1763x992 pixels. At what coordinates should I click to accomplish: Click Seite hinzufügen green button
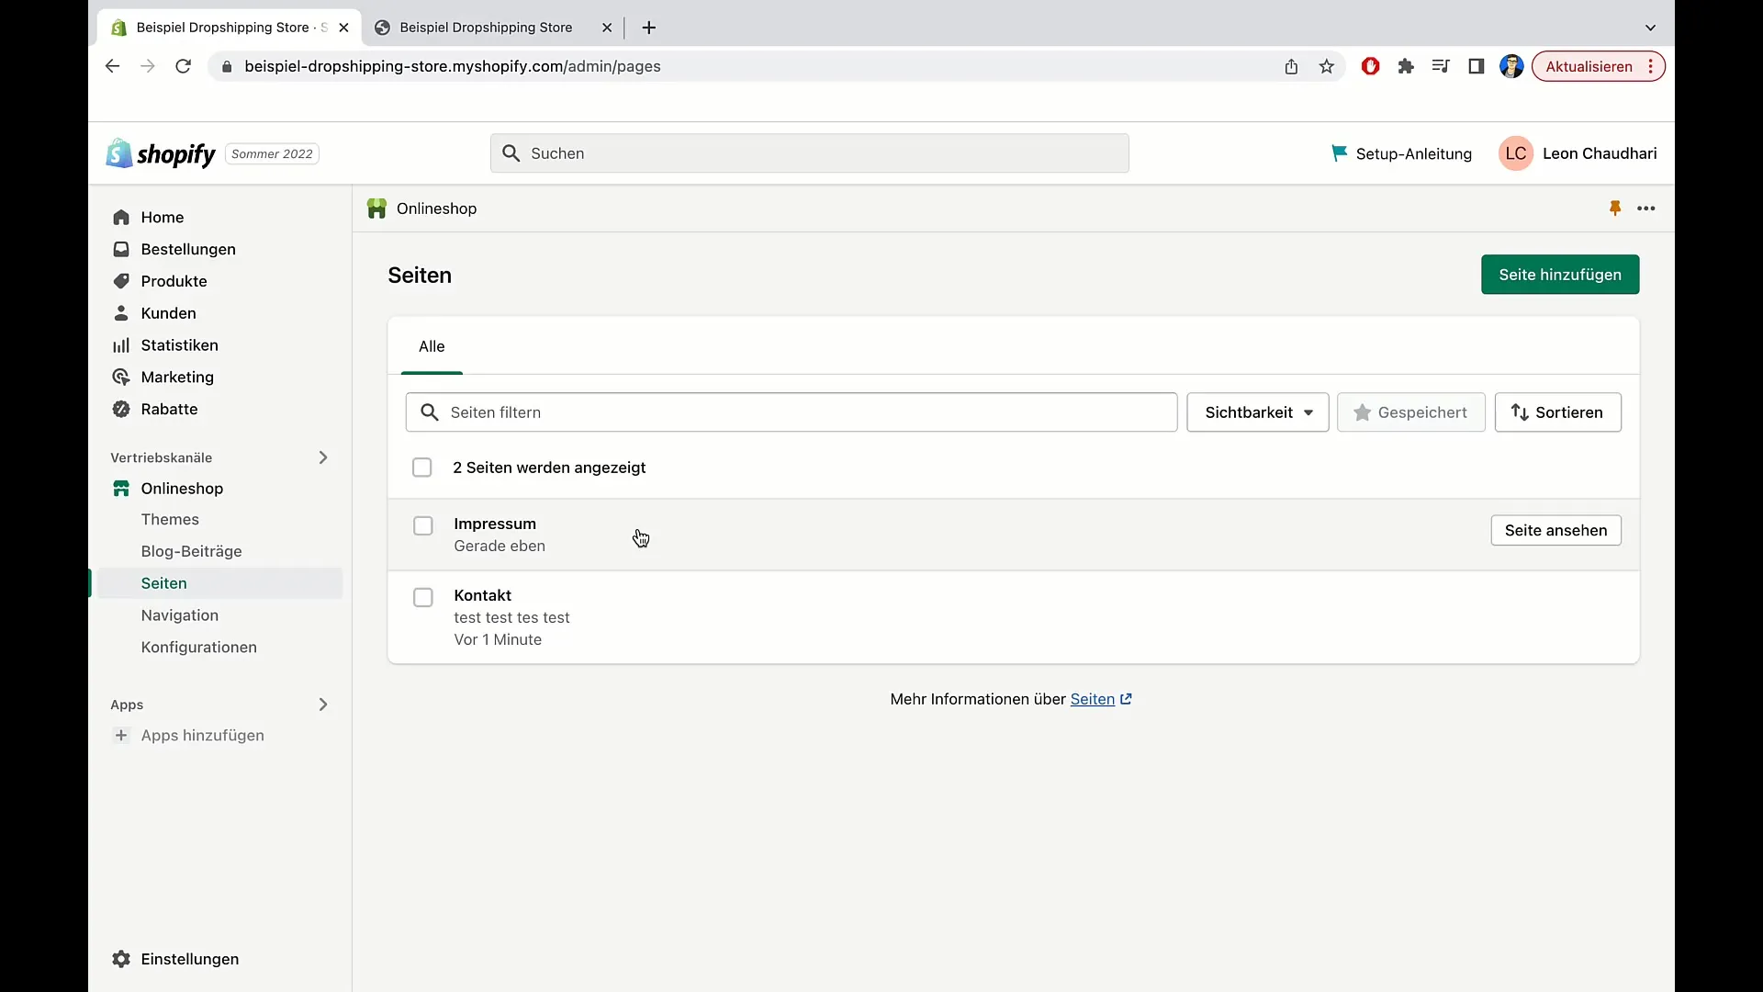coord(1559,275)
